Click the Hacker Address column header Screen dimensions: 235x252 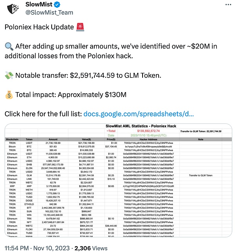[x=148, y=140]
